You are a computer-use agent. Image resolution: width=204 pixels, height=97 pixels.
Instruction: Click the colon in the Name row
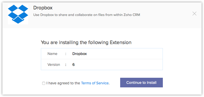[x=66, y=54]
